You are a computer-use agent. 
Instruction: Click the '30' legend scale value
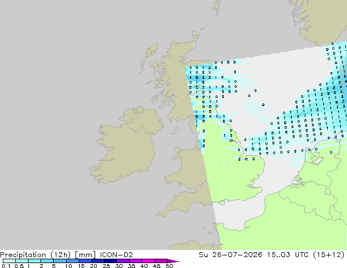pos(119,266)
